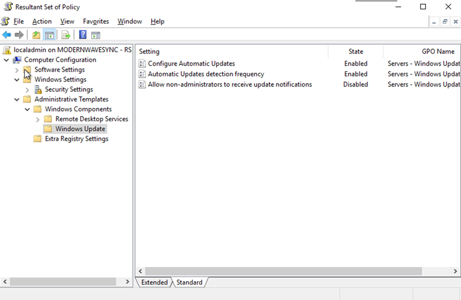The image size is (461, 300).
Task: Open the View menu
Action: tap(67, 21)
